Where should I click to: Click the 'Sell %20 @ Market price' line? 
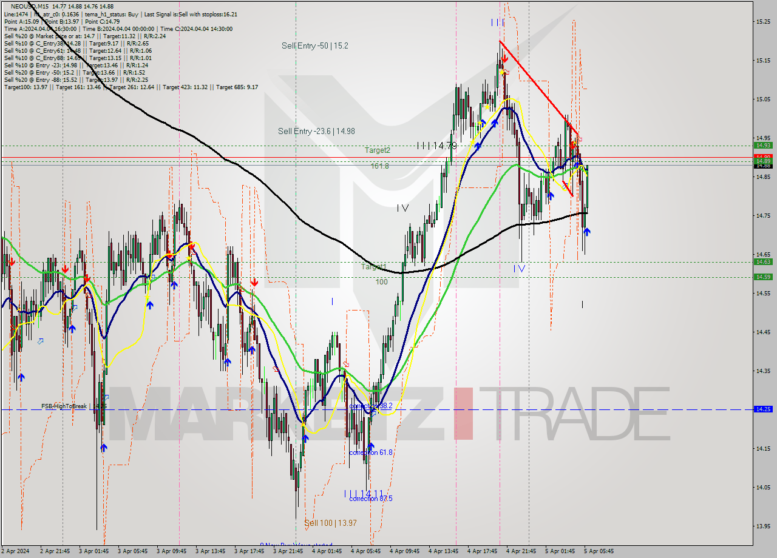(84, 36)
